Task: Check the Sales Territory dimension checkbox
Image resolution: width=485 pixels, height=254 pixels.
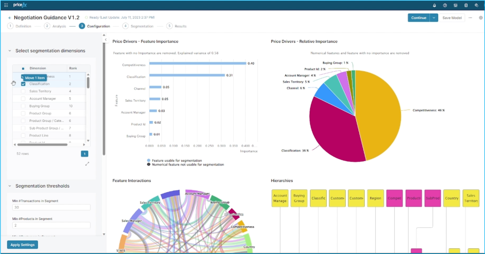Action: point(23,91)
